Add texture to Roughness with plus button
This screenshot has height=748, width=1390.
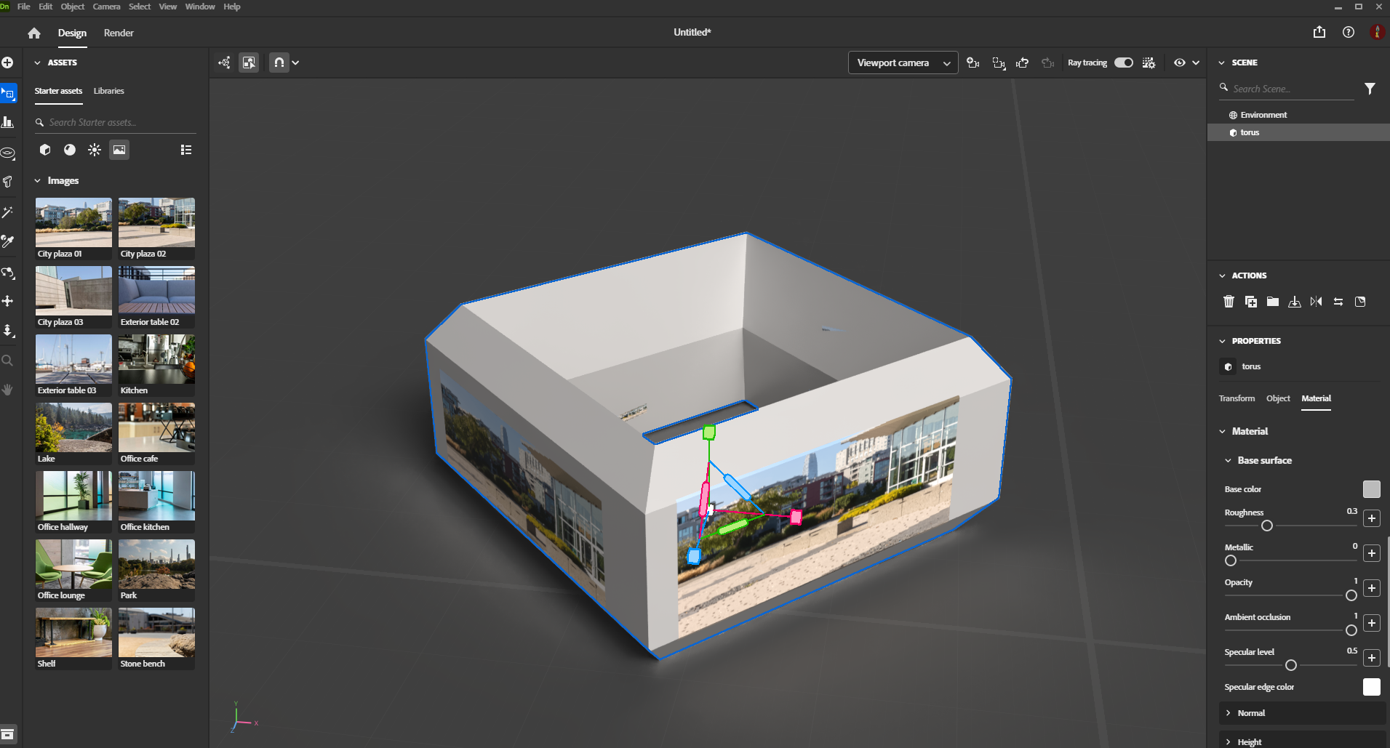1372,518
